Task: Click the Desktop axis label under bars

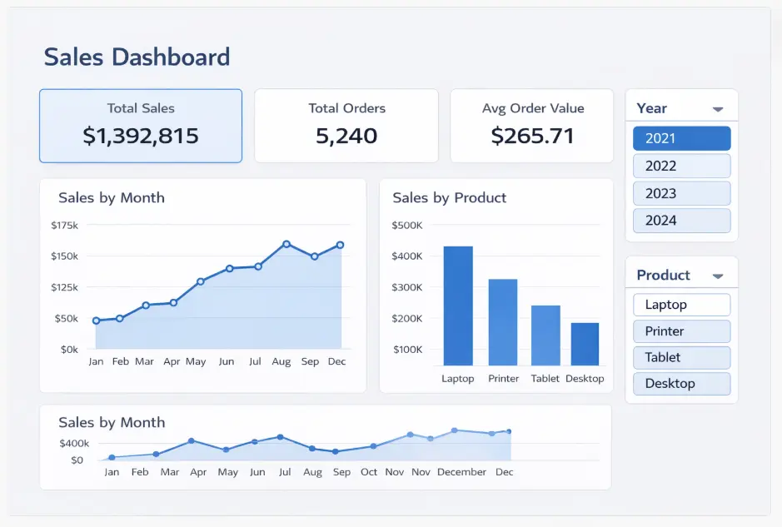Action: click(585, 379)
